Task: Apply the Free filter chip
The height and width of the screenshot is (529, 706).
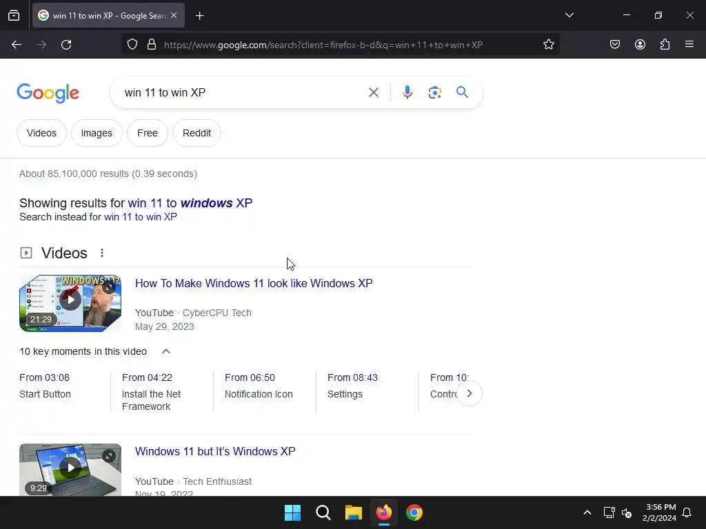Action: tap(148, 133)
